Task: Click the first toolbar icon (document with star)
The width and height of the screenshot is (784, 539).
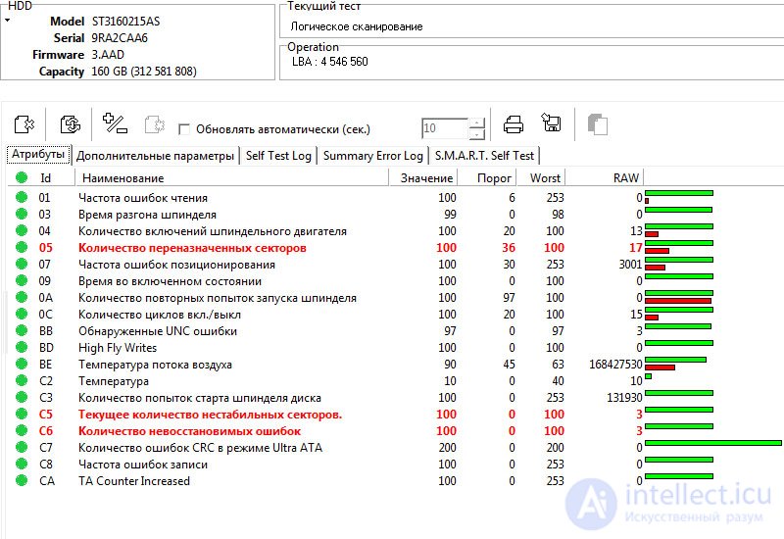Action: 24,124
